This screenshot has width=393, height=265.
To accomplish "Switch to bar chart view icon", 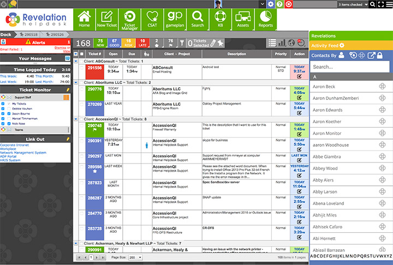I will [282, 43].
